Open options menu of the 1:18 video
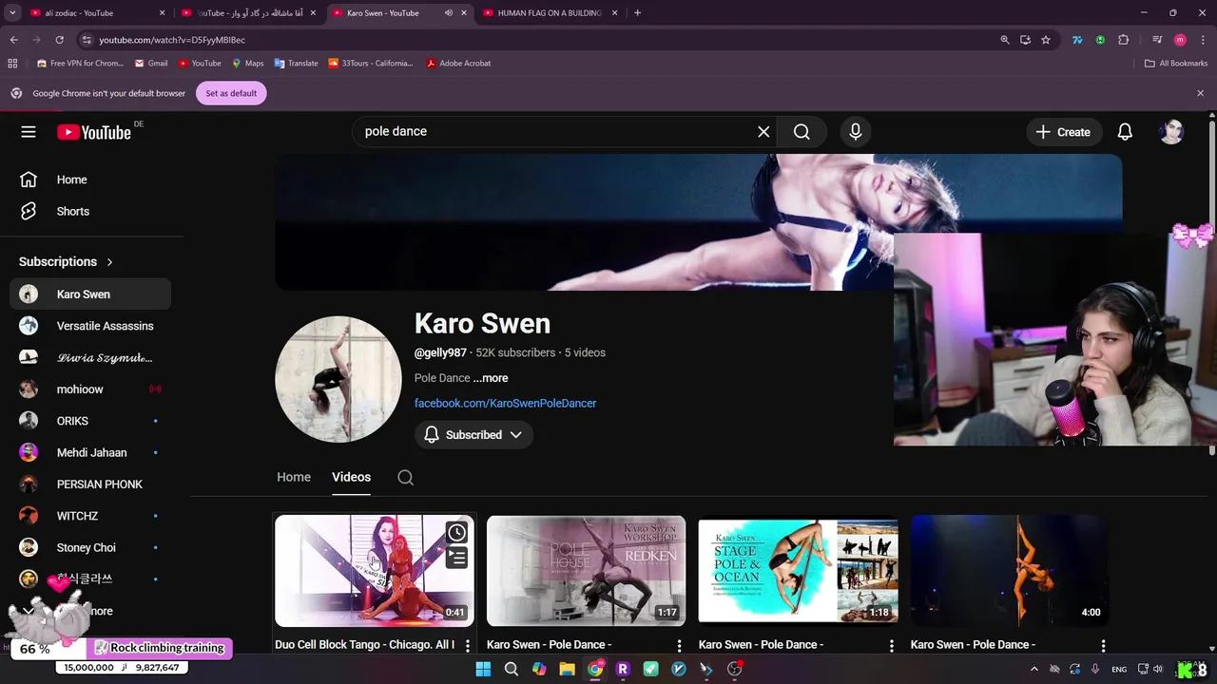This screenshot has height=684, width=1217. pyautogui.click(x=891, y=646)
